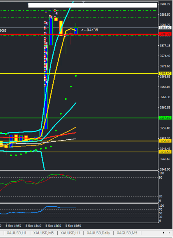This screenshot has width=173, height=238.
Task: Click the 5 Sep 15:50 time label
Action: (73, 226)
